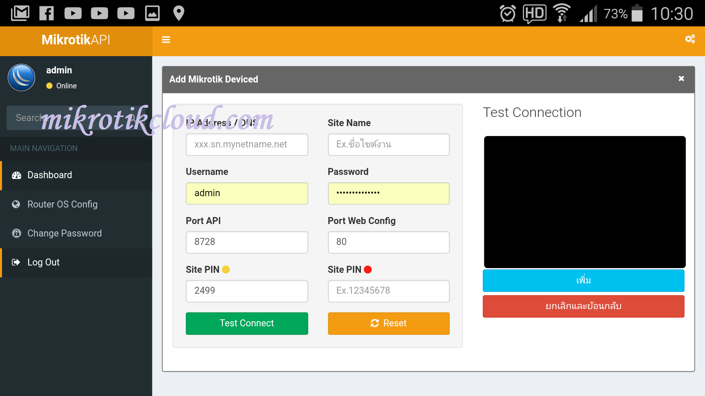Viewport: 705px width, 396px height.
Task: Click the green Test Connect button
Action: point(247,323)
